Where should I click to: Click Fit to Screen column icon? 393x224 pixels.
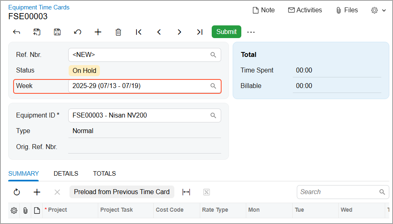pyautogui.click(x=186, y=192)
